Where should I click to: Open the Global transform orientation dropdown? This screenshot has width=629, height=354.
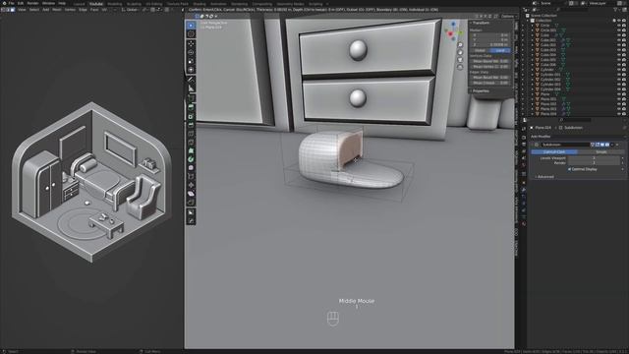coord(131,9)
